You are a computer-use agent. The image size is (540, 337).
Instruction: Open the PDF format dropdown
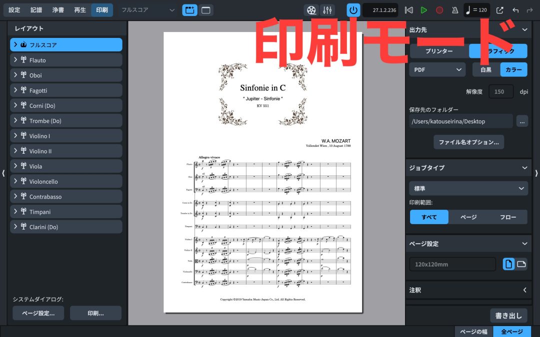pos(437,70)
